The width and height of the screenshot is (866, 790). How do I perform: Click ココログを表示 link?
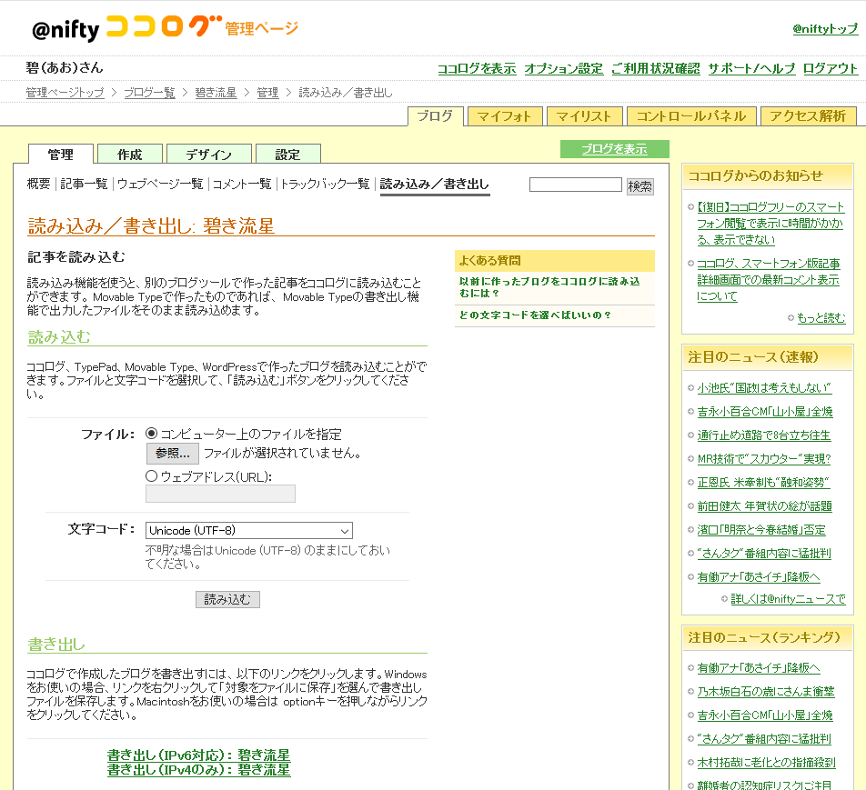[x=477, y=68]
